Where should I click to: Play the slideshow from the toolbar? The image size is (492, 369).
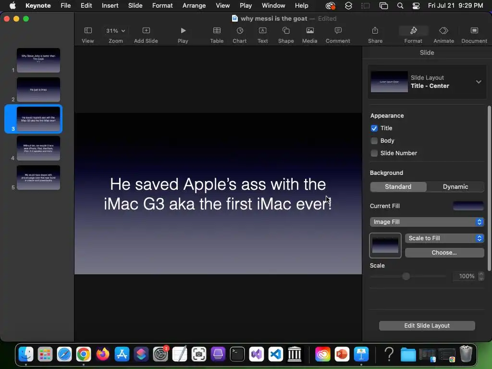[x=183, y=35]
